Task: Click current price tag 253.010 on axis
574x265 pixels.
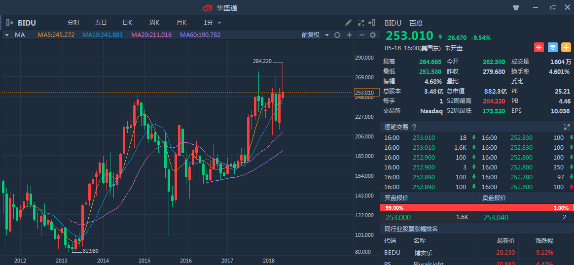Action: click(x=367, y=93)
